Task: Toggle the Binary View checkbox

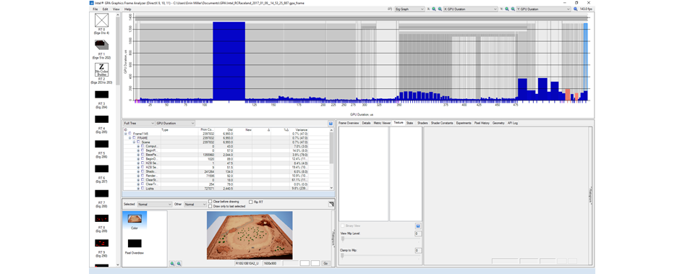Action: tap(342, 226)
